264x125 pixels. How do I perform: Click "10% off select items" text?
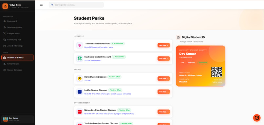point(92,61)
